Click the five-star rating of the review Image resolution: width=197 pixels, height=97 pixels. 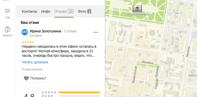(x=28, y=42)
